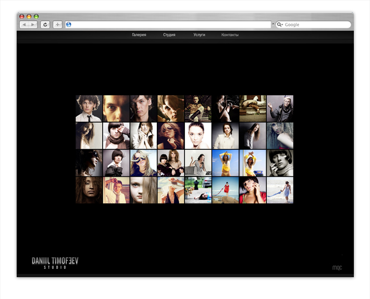Click the mqc logo in the footer
The height and width of the screenshot is (299, 370).
click(x=337, y=268)
